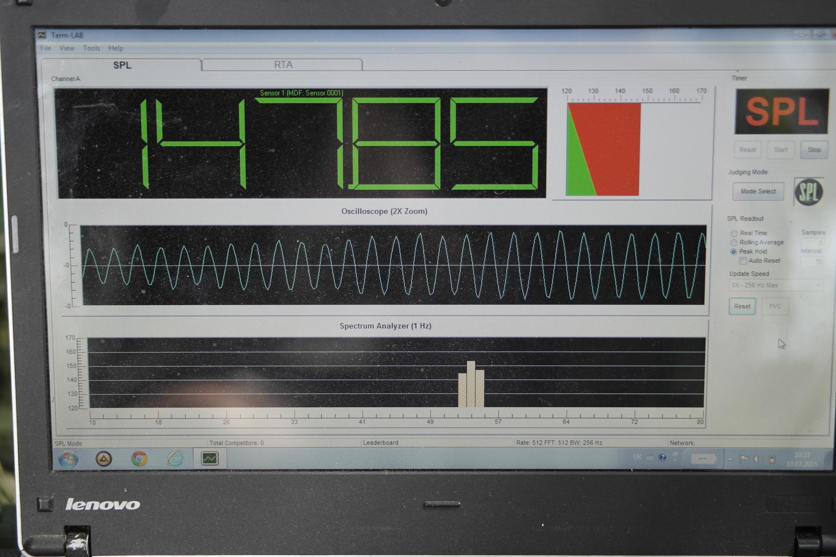Open the Update Speed dropdown
The width and height of the screenshot is (836, 557).
point(775,285)
